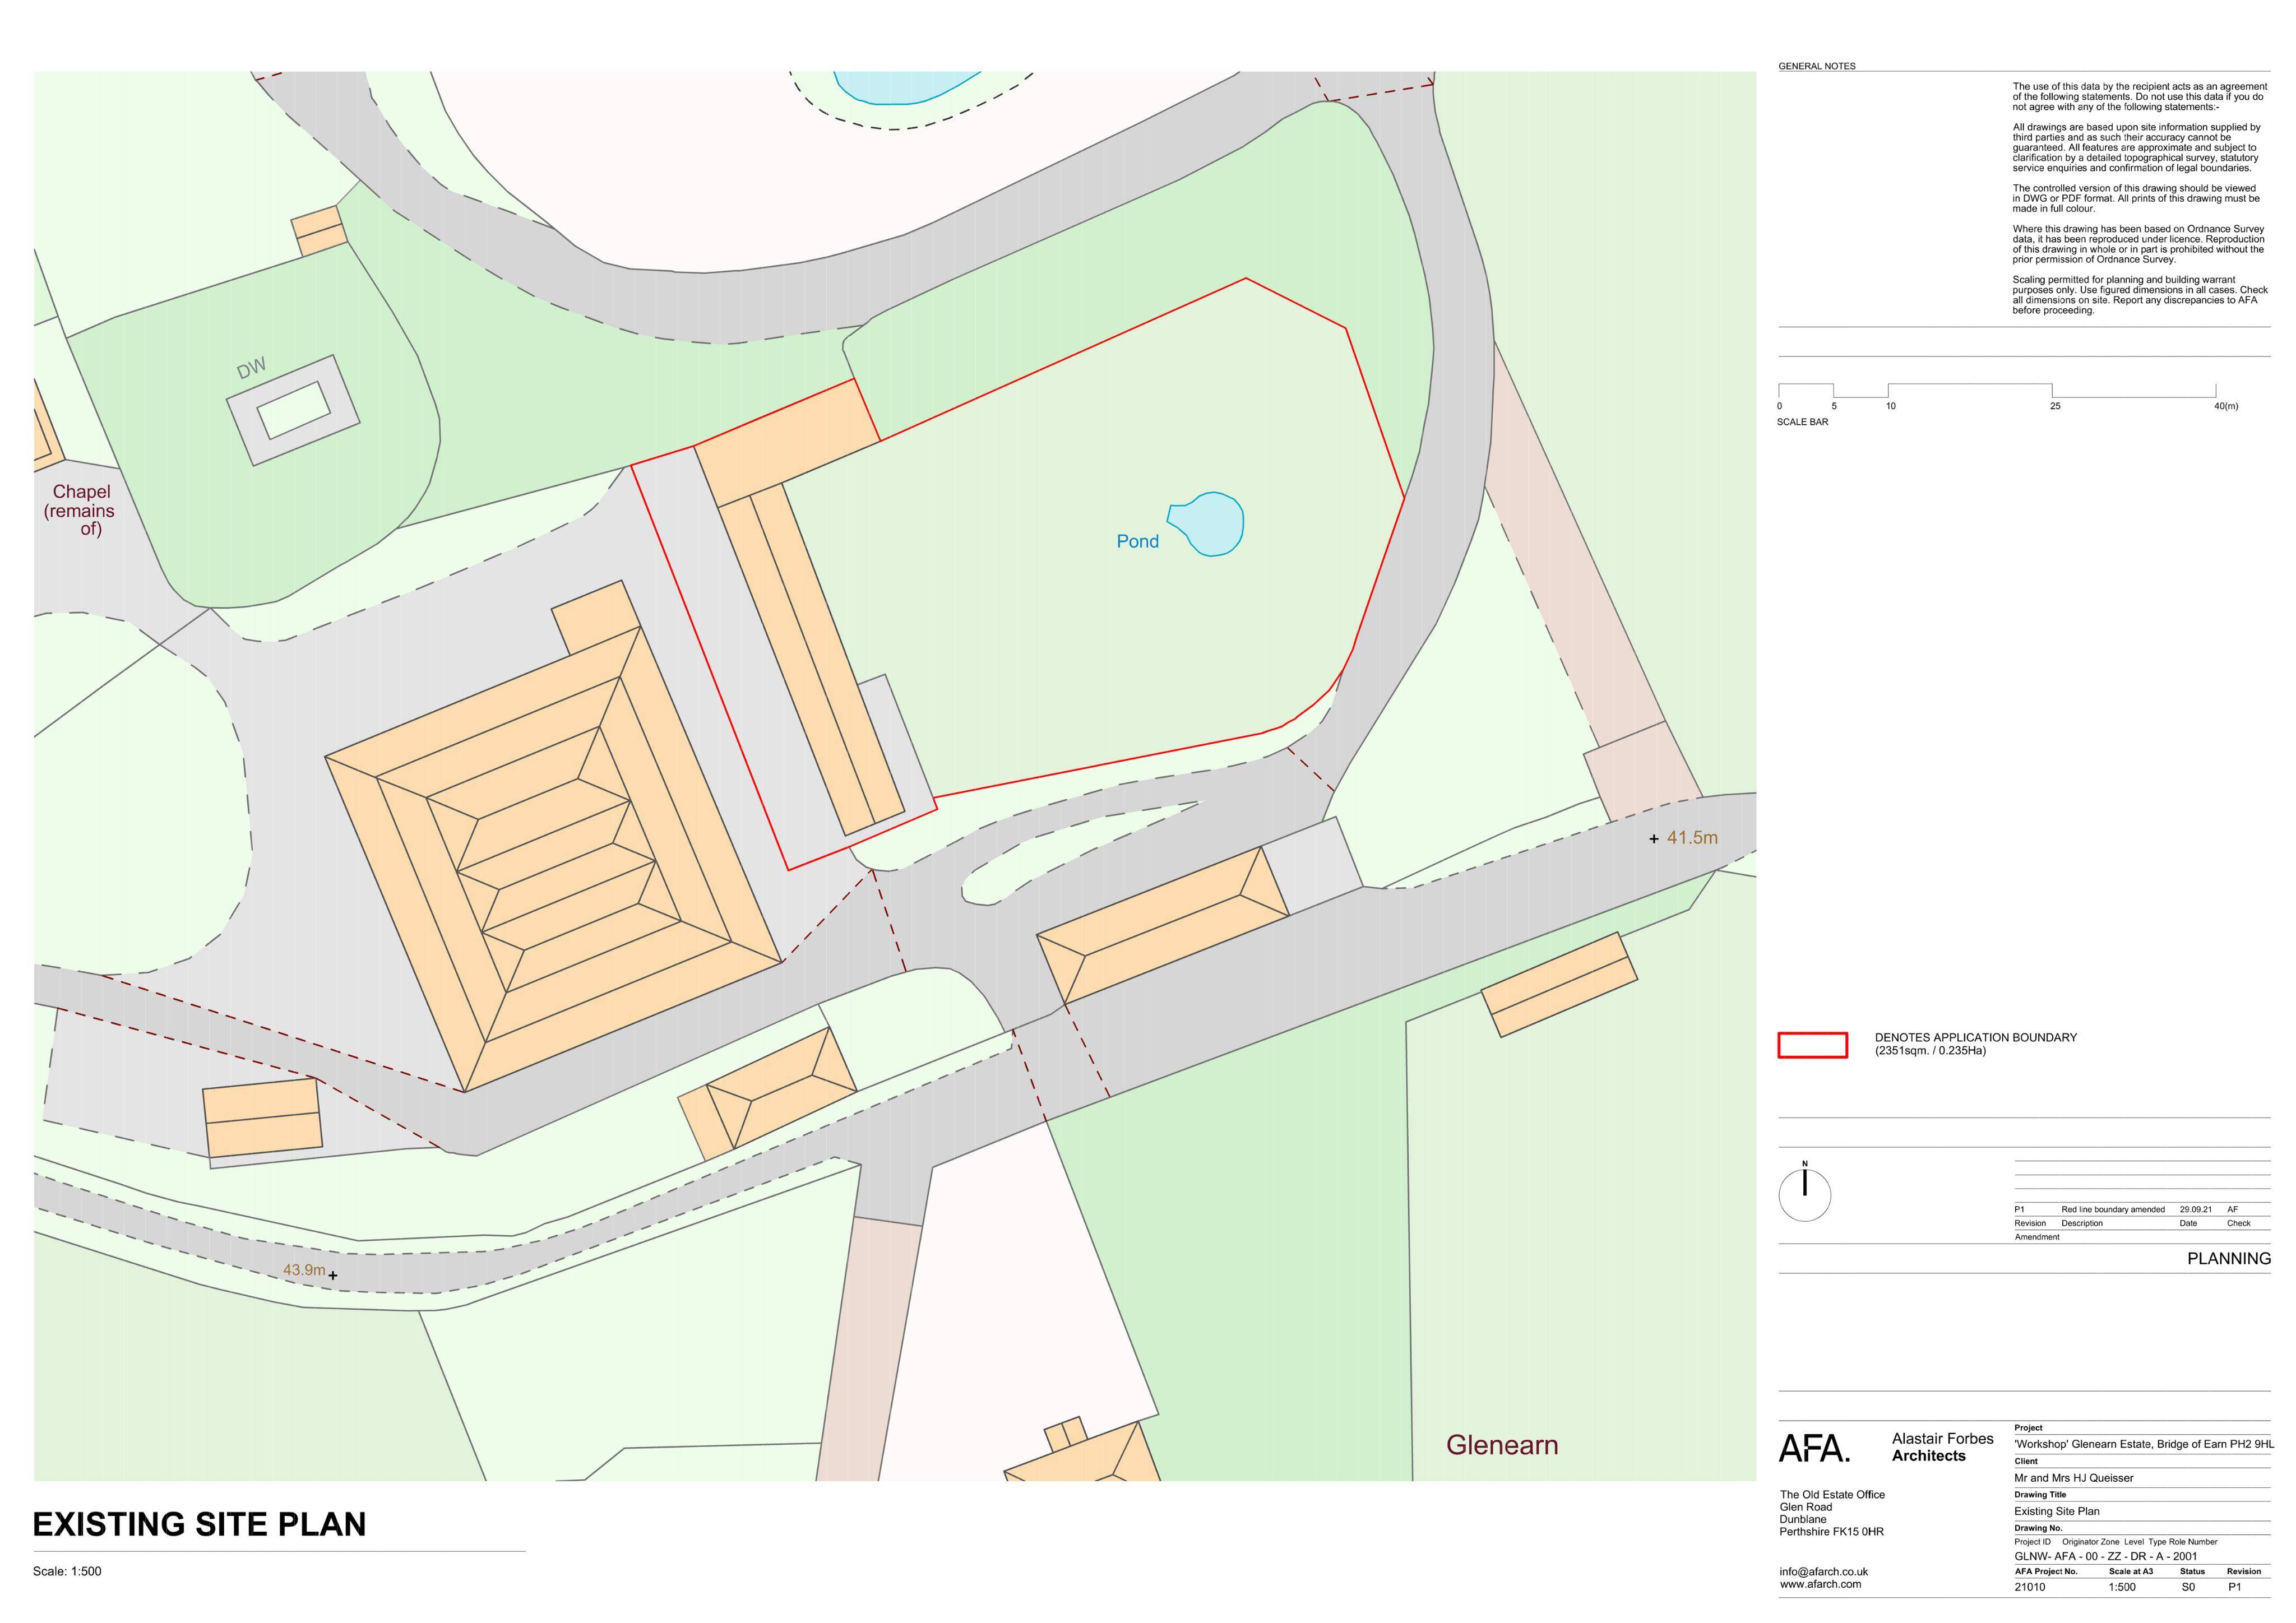Click drawing title 'Existing Site Plan' in title block
2296x1623 pixels.
point(2056,1511)
